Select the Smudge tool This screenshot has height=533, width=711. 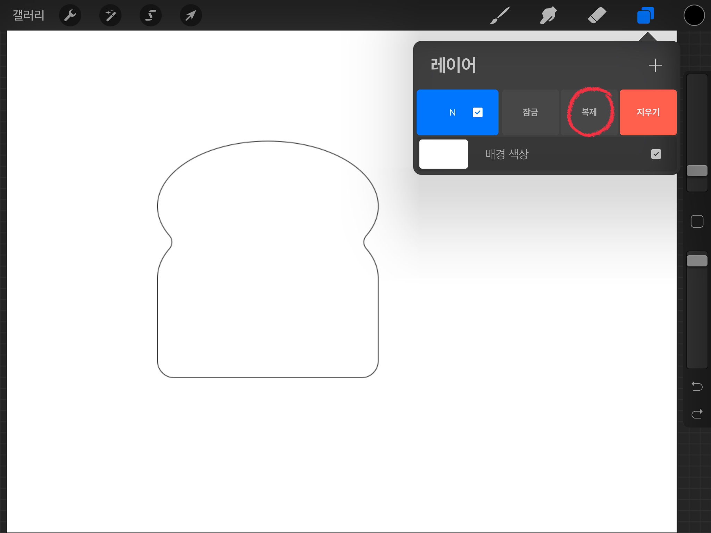pos(548,15)
